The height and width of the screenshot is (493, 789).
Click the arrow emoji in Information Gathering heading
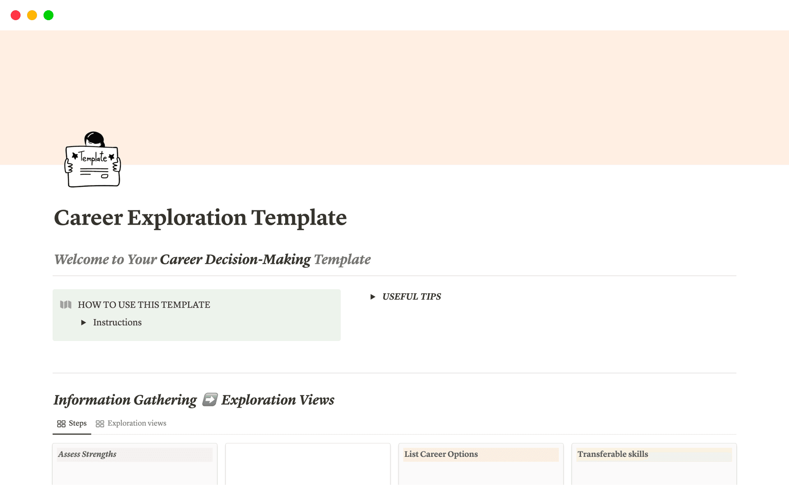(210, 399)
